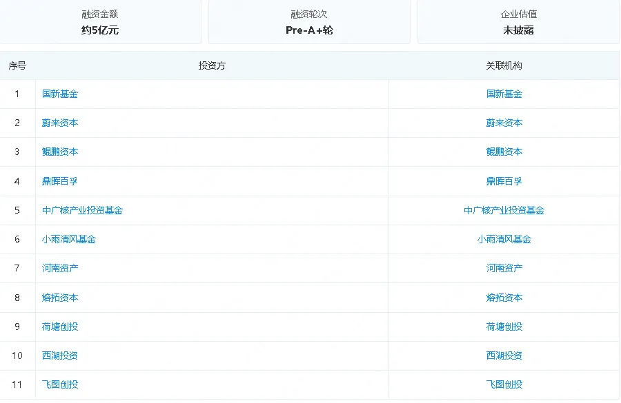
Task: Click the 约5亿元 financing amount value
Action: click(x=100, y=30)
